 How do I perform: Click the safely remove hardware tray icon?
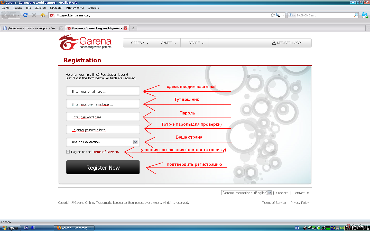click(314, 228)
